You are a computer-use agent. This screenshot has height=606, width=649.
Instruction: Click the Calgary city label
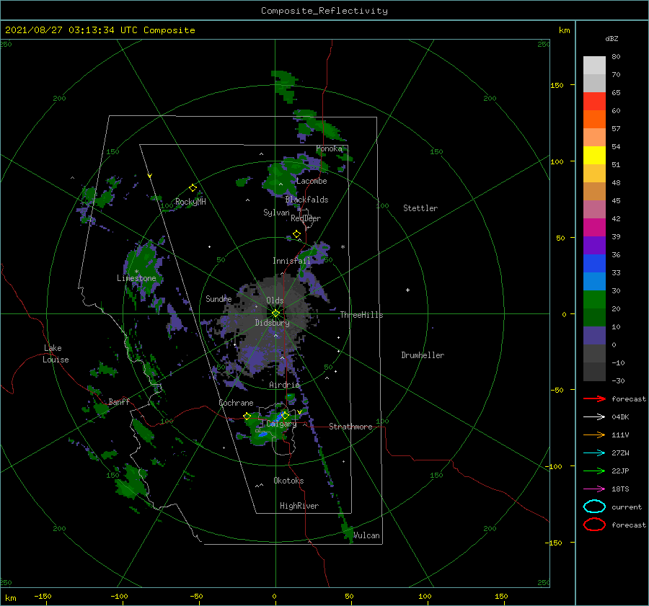click(x=281, y=424)
